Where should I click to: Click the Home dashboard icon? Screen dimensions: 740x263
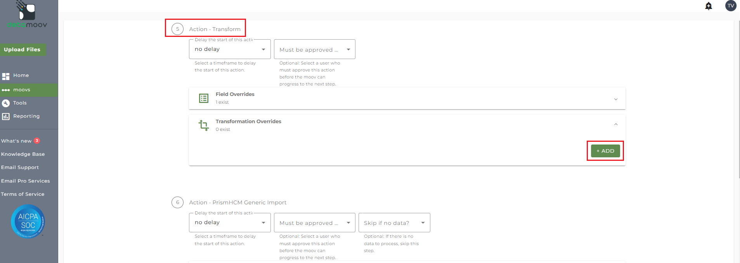[5, 76]
